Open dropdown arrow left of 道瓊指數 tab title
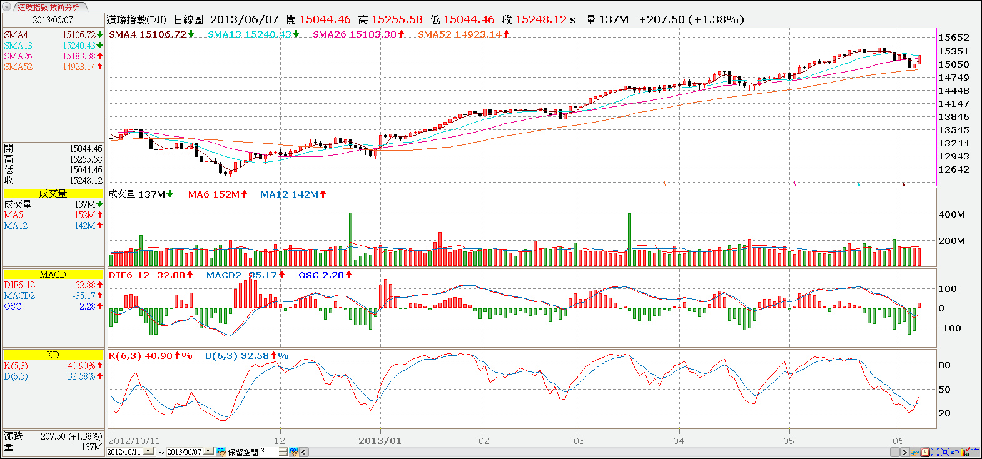The image size is (982, 459). tap(8, 7)
